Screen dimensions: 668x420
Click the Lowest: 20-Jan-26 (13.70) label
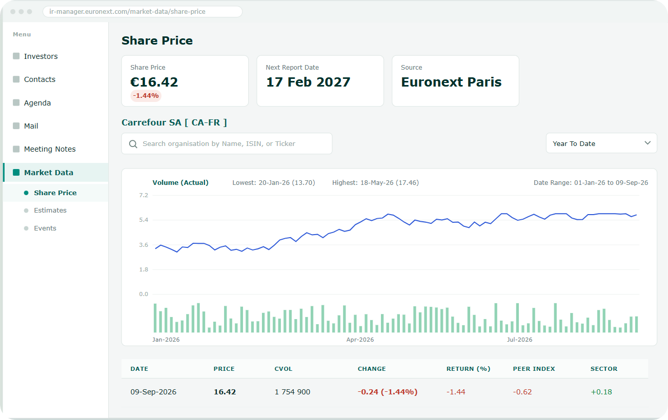pyautogui.click(x=274, y=183)
